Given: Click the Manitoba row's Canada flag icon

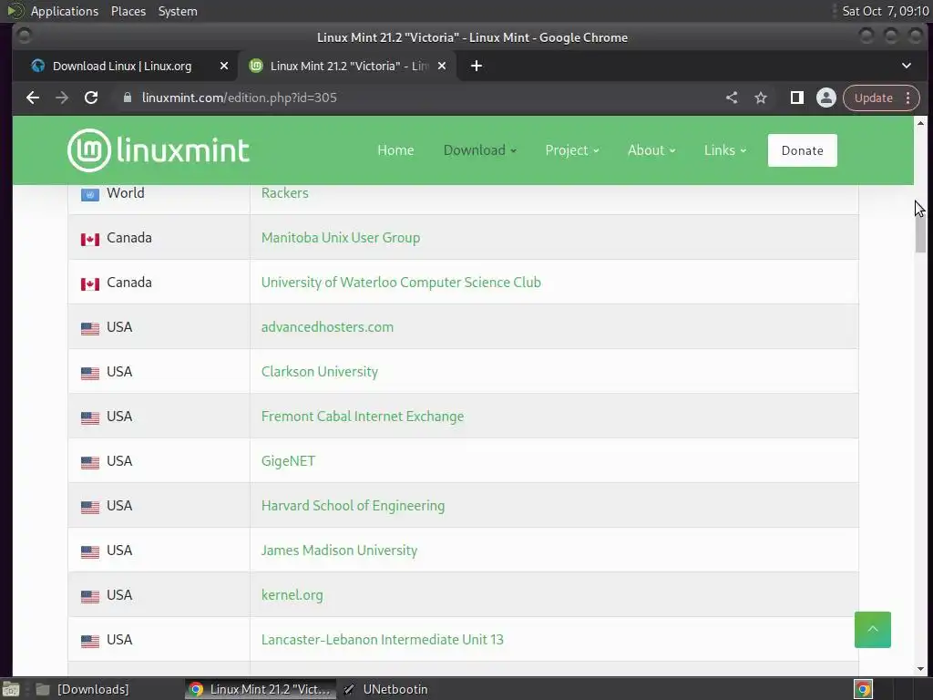Looking at the screenshot, I should click(x=90, y=239).
